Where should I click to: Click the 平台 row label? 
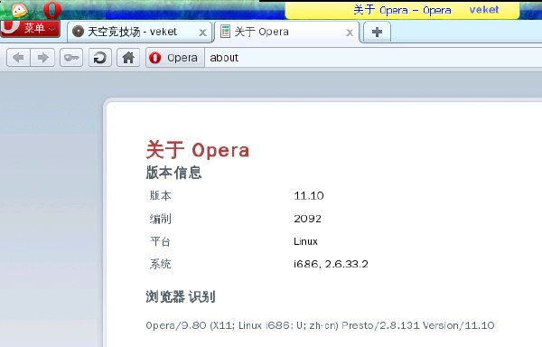160,241
